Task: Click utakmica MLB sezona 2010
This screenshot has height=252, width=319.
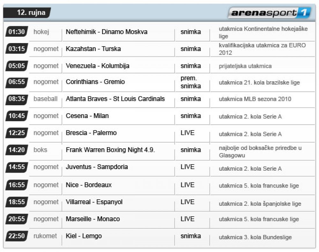Action: (255, 99)
